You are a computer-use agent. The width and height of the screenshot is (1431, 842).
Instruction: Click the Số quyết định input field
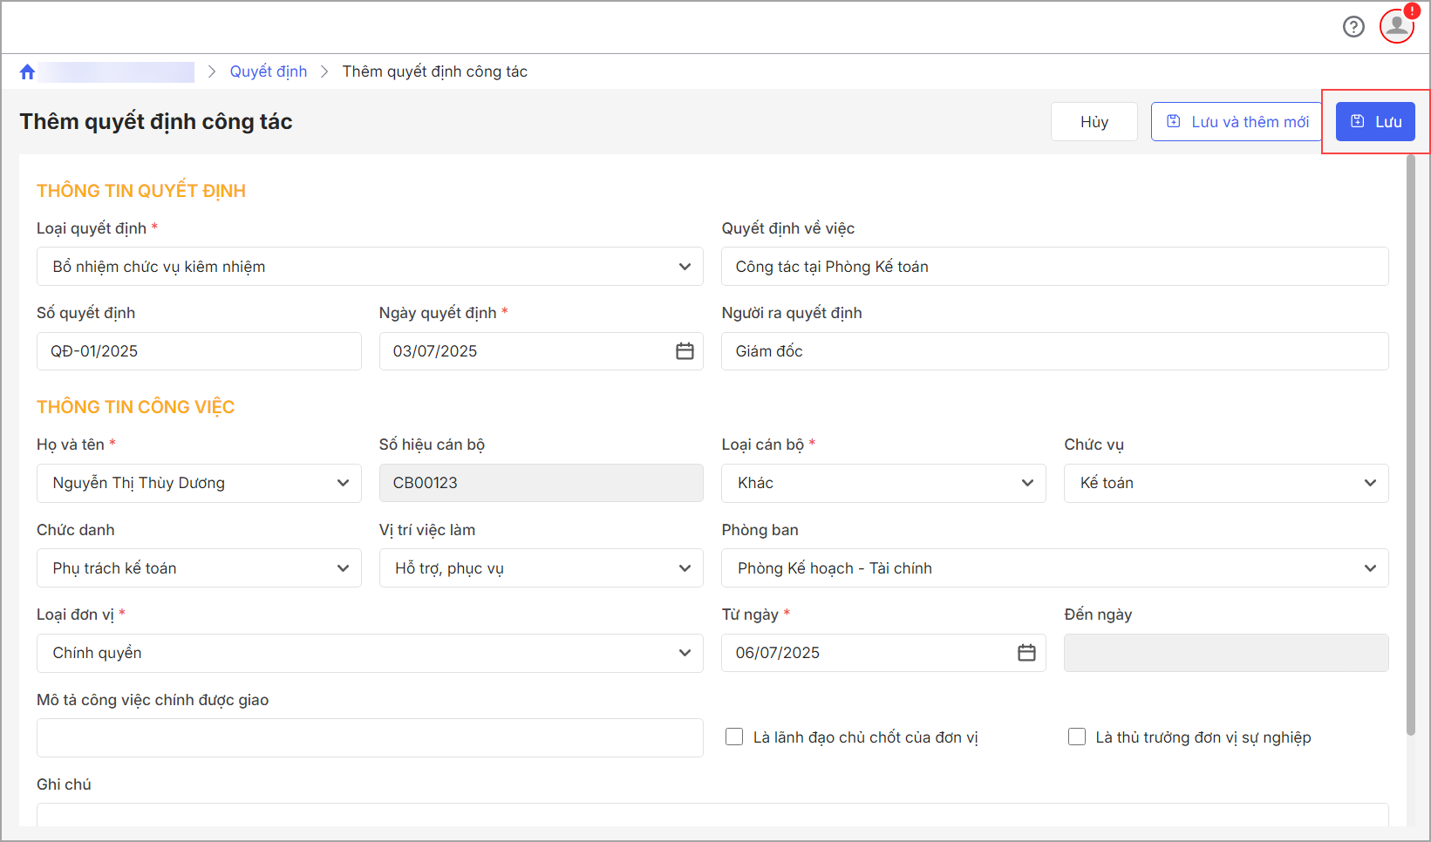[x=199, y=351]
